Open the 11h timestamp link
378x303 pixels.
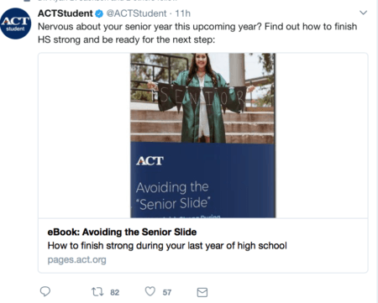[182, 13]
